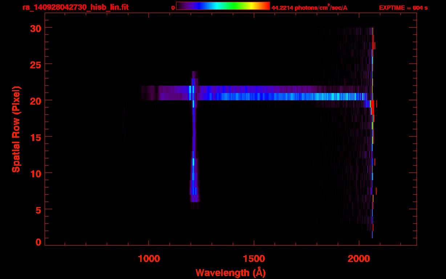Click the colorbar minimum label 0
Screen dimensions: 446x279
coord(173,8)
